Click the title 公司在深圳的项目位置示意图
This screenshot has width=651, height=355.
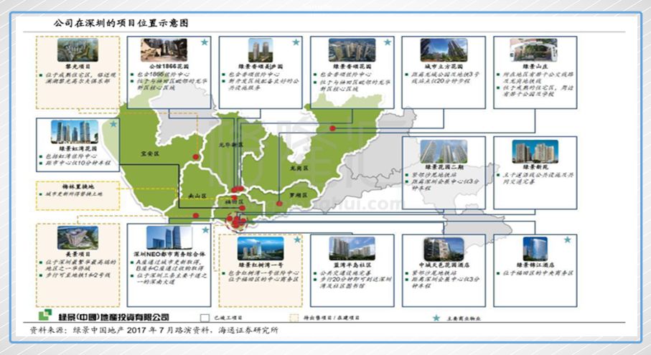(121, 23)
